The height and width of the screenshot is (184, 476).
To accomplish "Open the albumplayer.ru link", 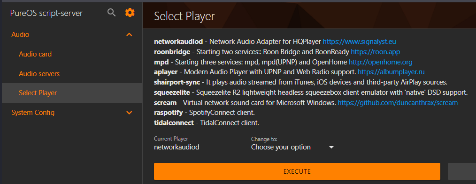I will point(391,72).
